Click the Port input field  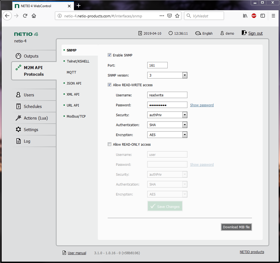click(x=157, y=65)
